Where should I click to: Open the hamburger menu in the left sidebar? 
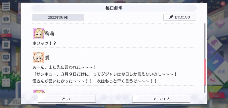(6, 7)
